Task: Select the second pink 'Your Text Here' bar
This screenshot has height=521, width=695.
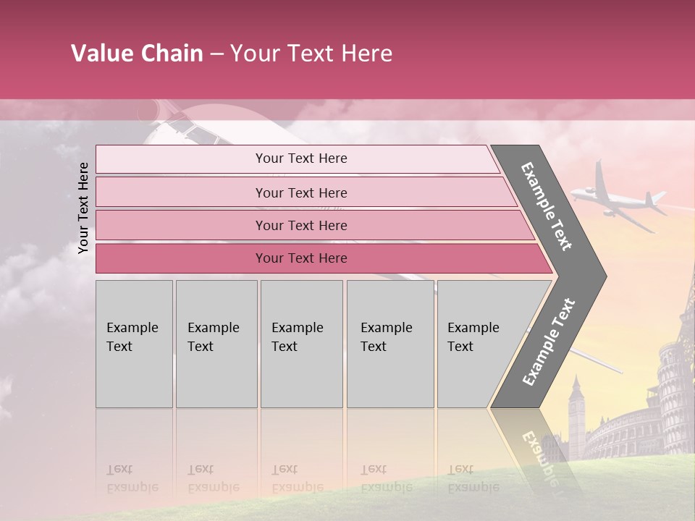Action: click(x=300, y=192)
